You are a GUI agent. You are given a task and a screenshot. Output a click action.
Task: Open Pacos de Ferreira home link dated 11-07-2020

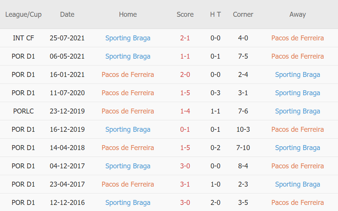click(128, 93)
